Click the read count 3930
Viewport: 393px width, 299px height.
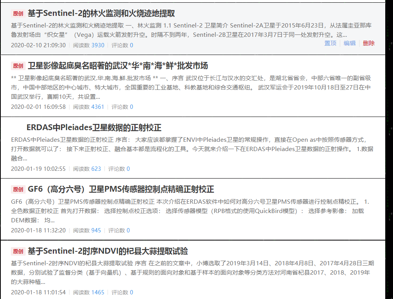(98, 45)
